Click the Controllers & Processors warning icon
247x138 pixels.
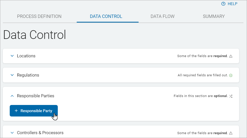pyautogui.click(x=231, y=133)
